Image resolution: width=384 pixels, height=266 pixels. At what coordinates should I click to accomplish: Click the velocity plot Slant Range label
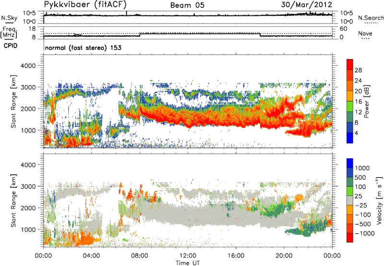tap(13, 200)
